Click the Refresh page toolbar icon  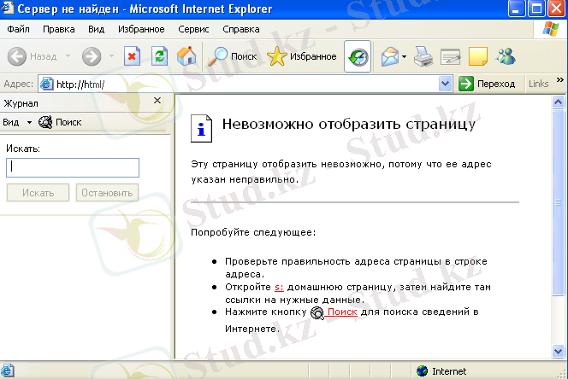click(x=159, y=57)
